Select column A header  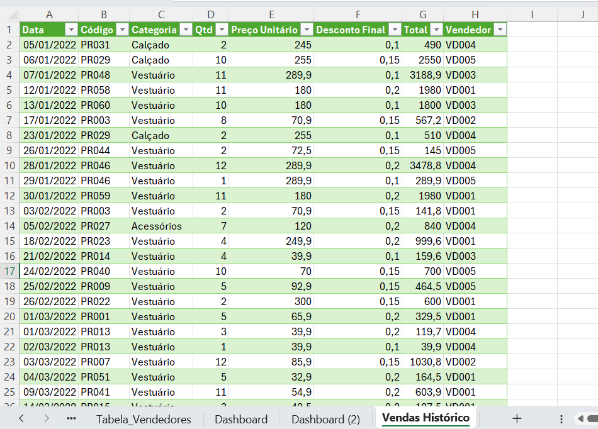click(49, 14)
